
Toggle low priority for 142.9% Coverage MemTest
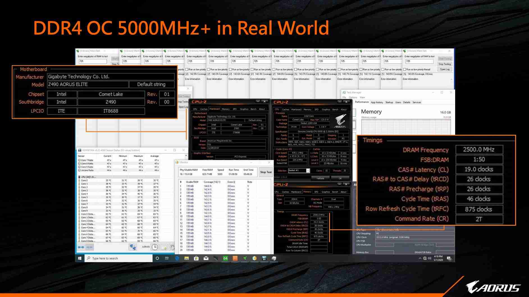click(x=187, y=69)
